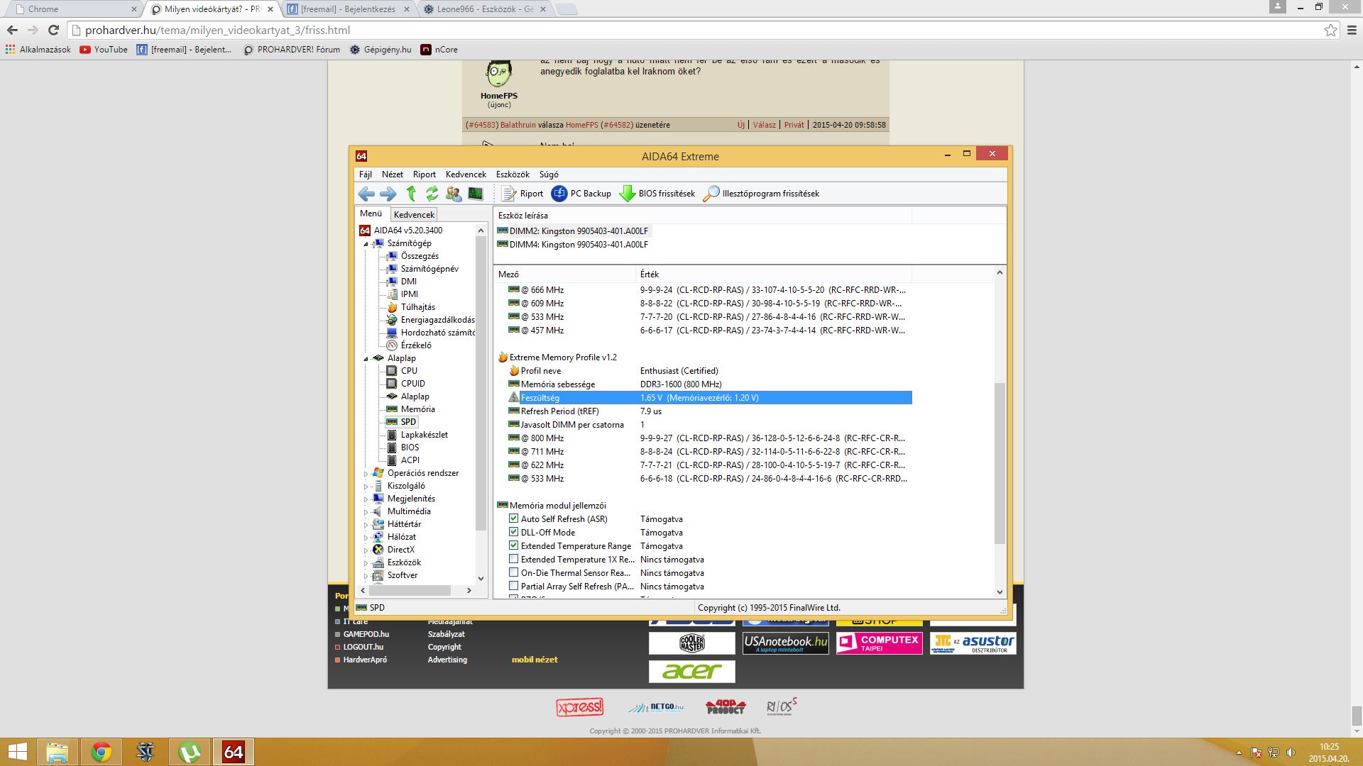Open Chrome from the taskbar
Screen dimensions: 1363x766
pos(102,752)
